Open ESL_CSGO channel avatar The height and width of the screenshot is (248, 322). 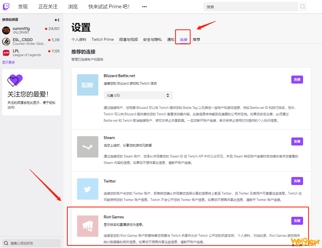point(6,42)
